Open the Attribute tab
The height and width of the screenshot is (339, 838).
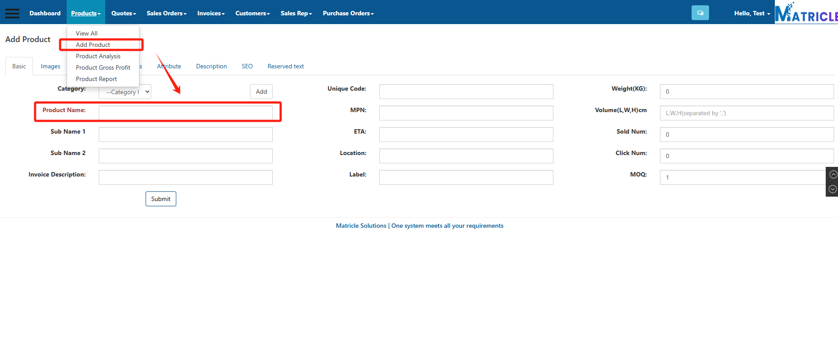[x=169, y=66]
